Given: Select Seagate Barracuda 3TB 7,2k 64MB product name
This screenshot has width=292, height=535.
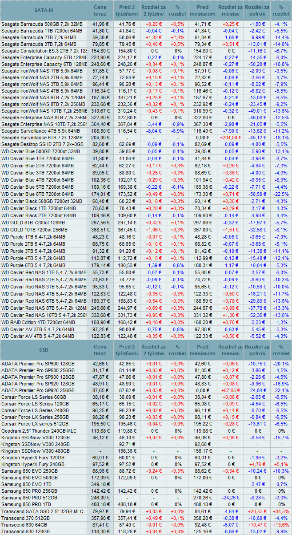Looking at the screenshot, I should point(39,44).
